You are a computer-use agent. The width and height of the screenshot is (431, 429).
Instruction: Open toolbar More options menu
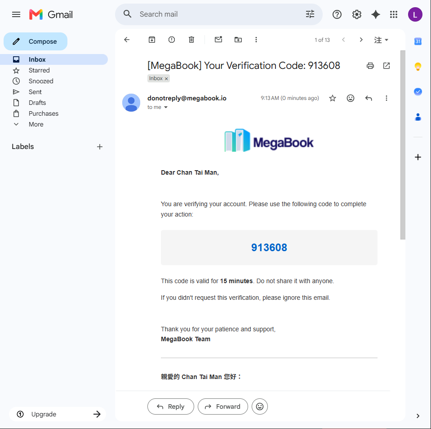(256, 40)
